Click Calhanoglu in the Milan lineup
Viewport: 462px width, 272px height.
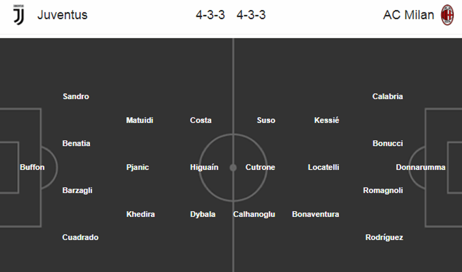click(254, 214)
